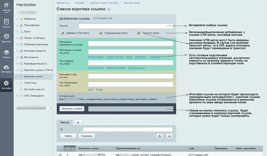267x156 pixels.
Task: Disable the Опциональные метки option
Action: tap(101, 33)
